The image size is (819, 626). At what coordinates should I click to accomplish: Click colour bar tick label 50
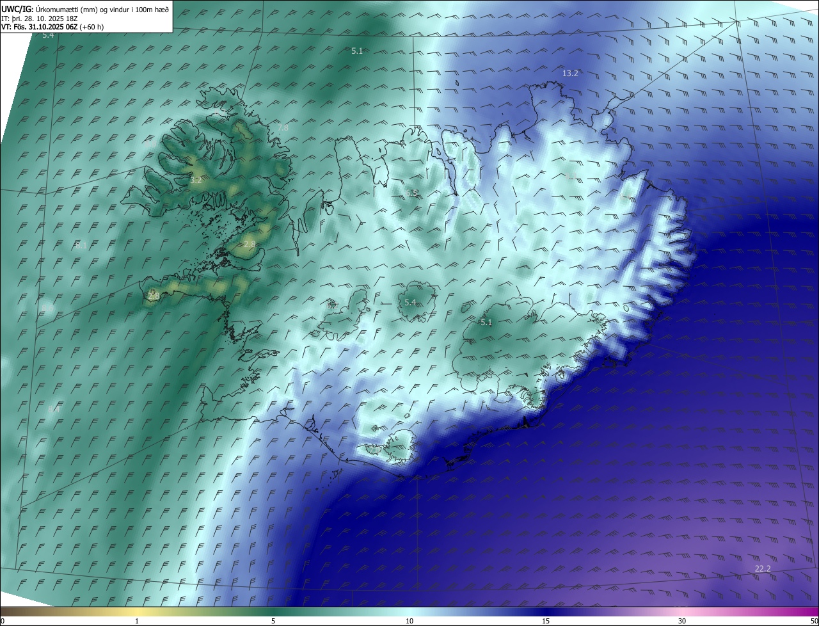[814, 621]
